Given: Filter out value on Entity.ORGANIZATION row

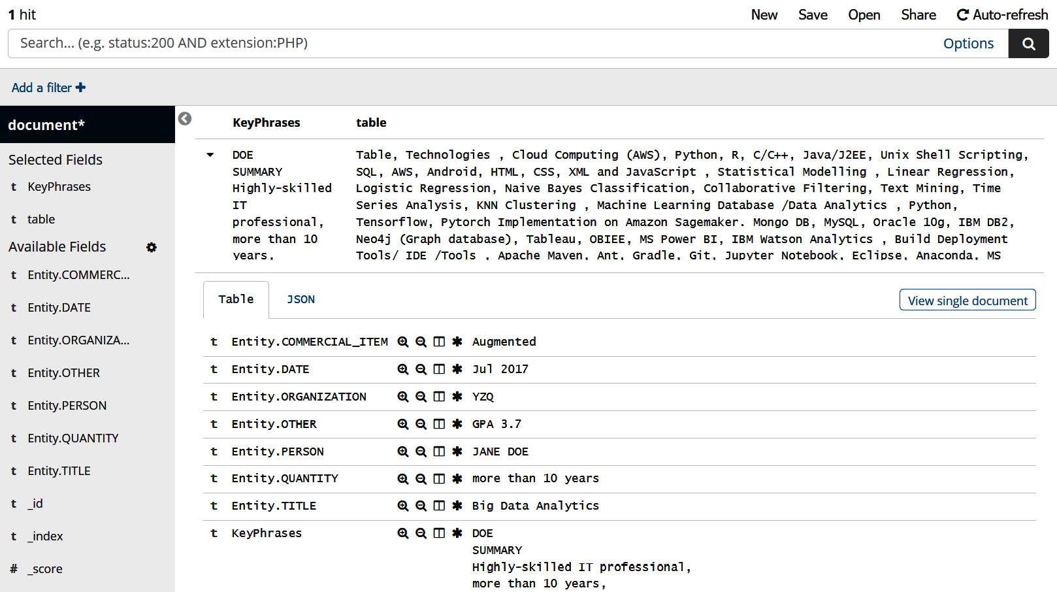Looking at the screenshot, I should pos(421,397).
